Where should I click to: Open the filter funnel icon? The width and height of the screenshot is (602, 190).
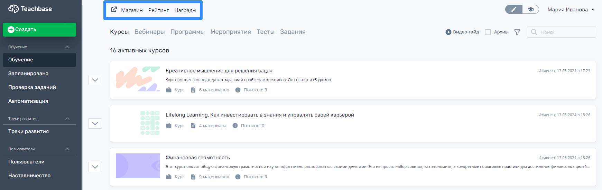[517, 32]
